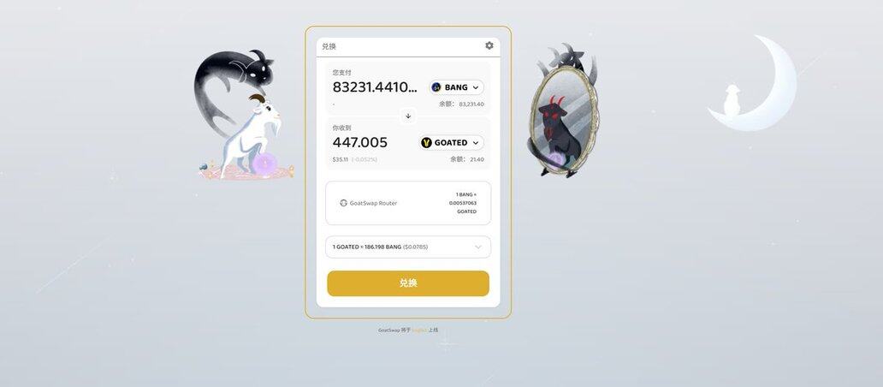The width and height of the screenshot is (883, 387).
Task: Expand the 1 GOATED = 186.198 BANG details
Action: (408, 247)
